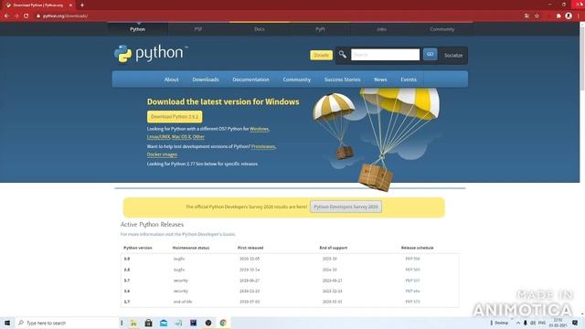
Task: Open the News menu
Action: [380, 80]
